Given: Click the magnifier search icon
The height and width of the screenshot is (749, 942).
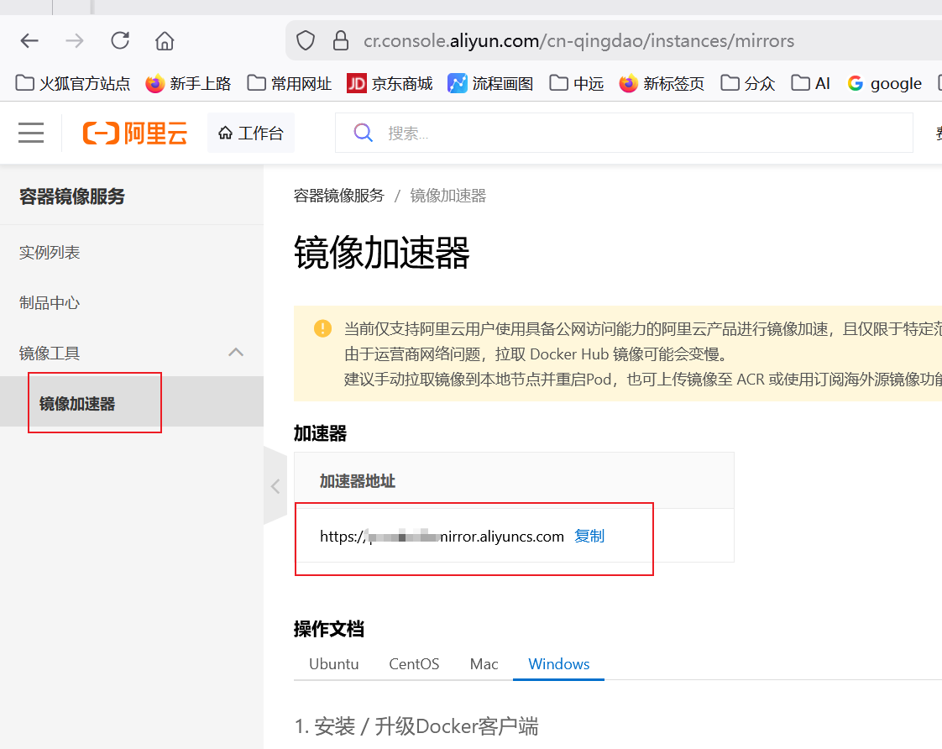Looking at the screenshot, I should (x=363, y=132).
